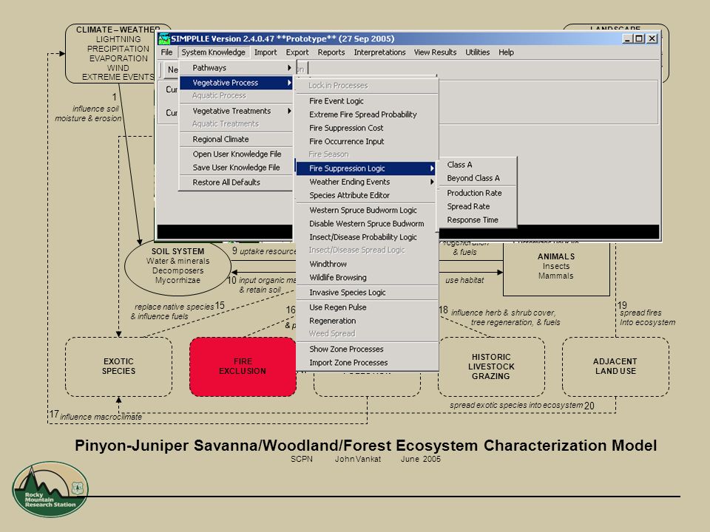
Task: Open the View Results menu
Action: [435, 52]
